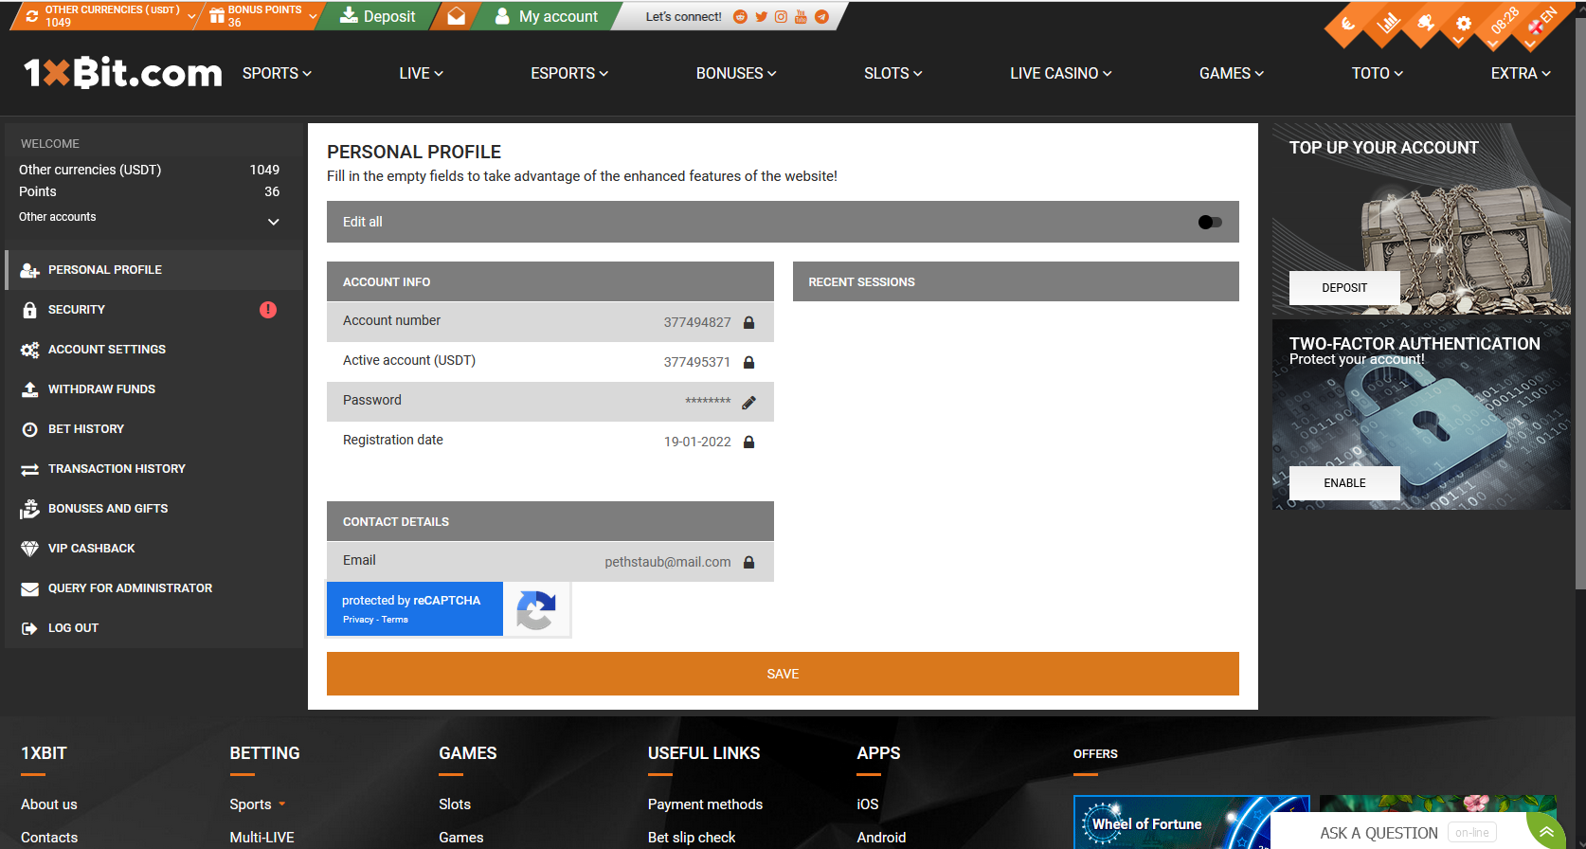
Task: Click the balance refresh icon in the top bar
Action: (x=31, y=16)
